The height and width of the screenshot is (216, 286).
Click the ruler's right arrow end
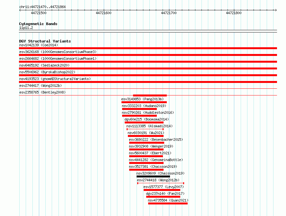276,10
